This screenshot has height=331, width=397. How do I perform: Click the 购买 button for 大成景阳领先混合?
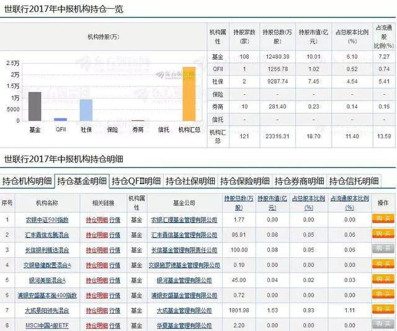[382, 309]
